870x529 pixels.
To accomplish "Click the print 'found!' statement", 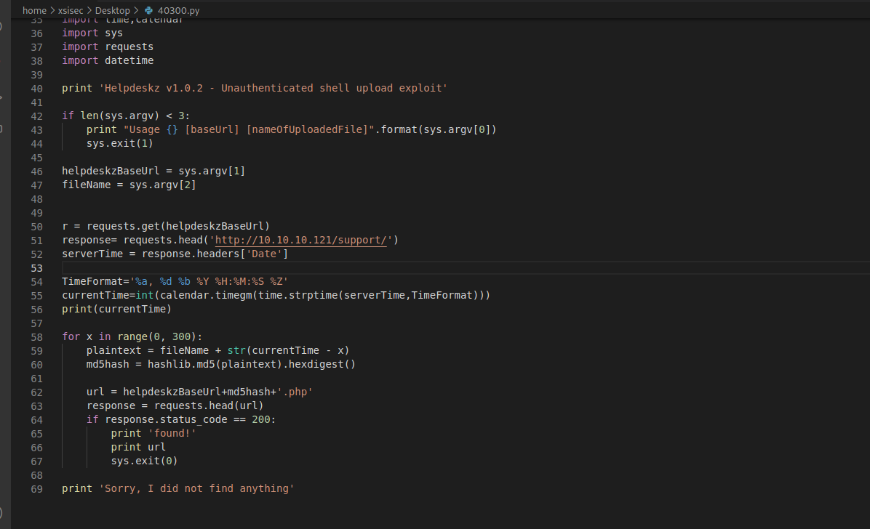I will point(153,434).
